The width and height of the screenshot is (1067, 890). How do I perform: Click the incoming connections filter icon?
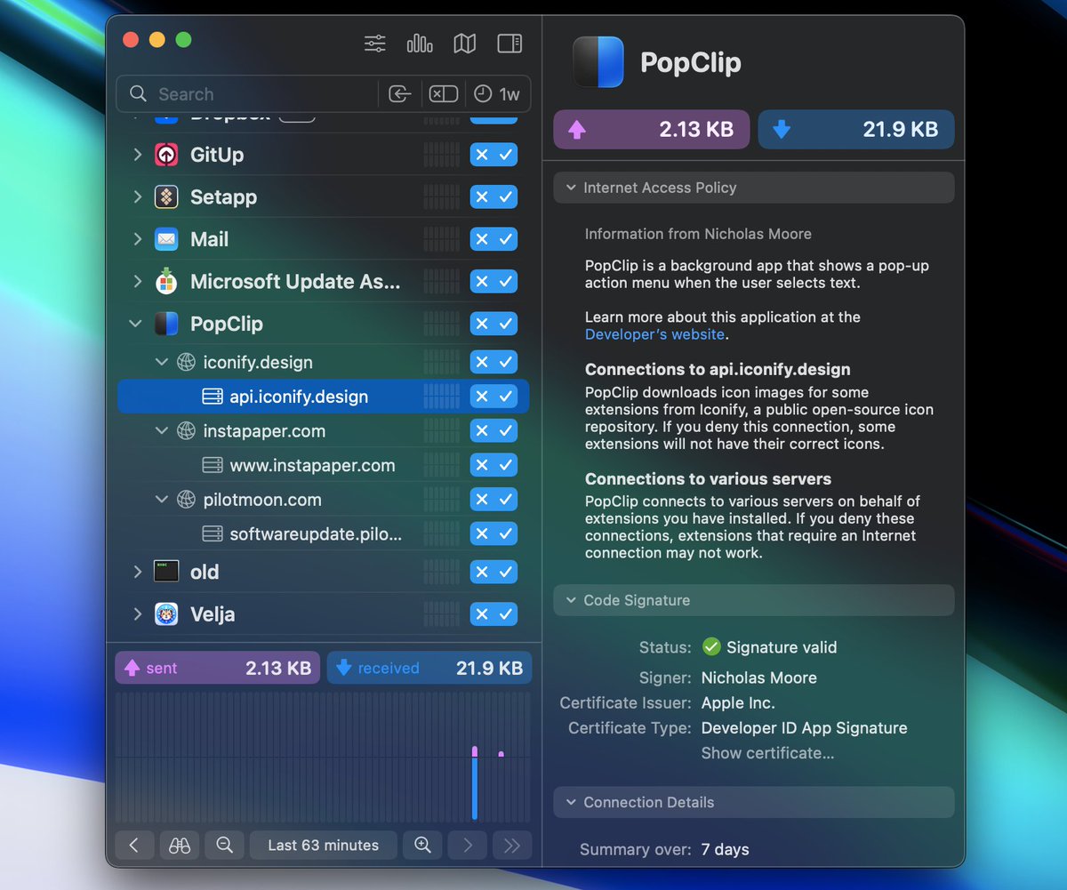click(399, 94)
